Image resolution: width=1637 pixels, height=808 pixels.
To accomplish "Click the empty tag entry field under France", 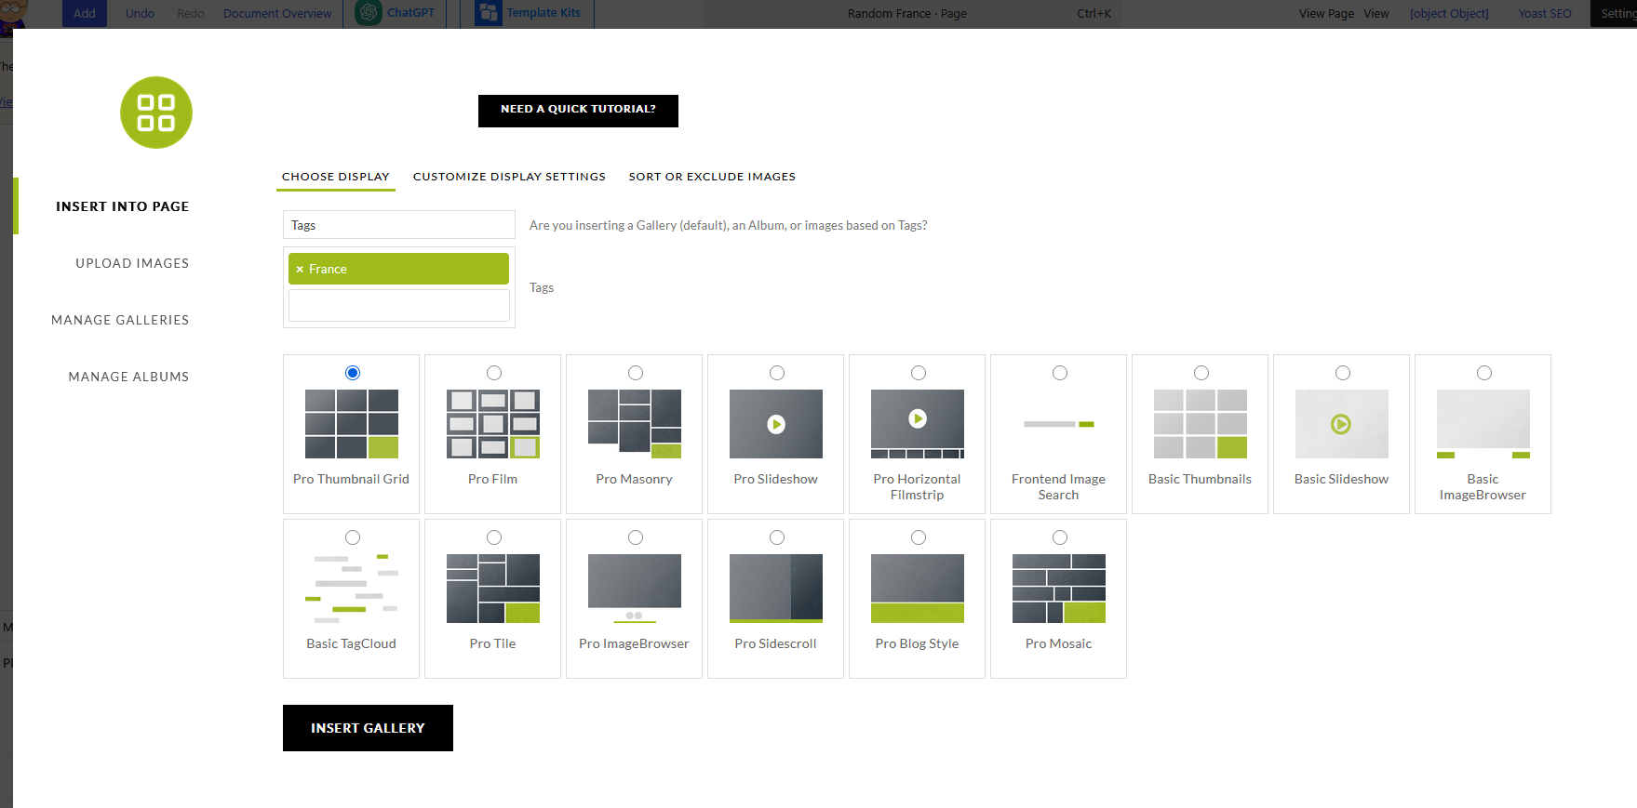I will click(x=399, y=305).
